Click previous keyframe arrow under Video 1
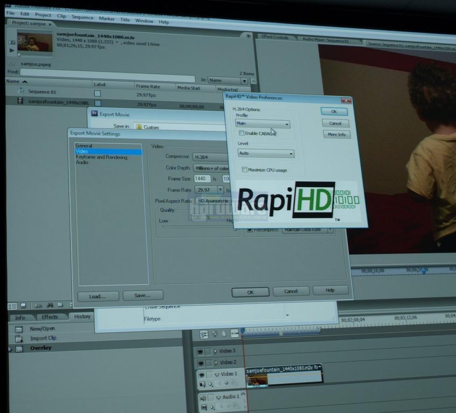 [x=220, y=384]
